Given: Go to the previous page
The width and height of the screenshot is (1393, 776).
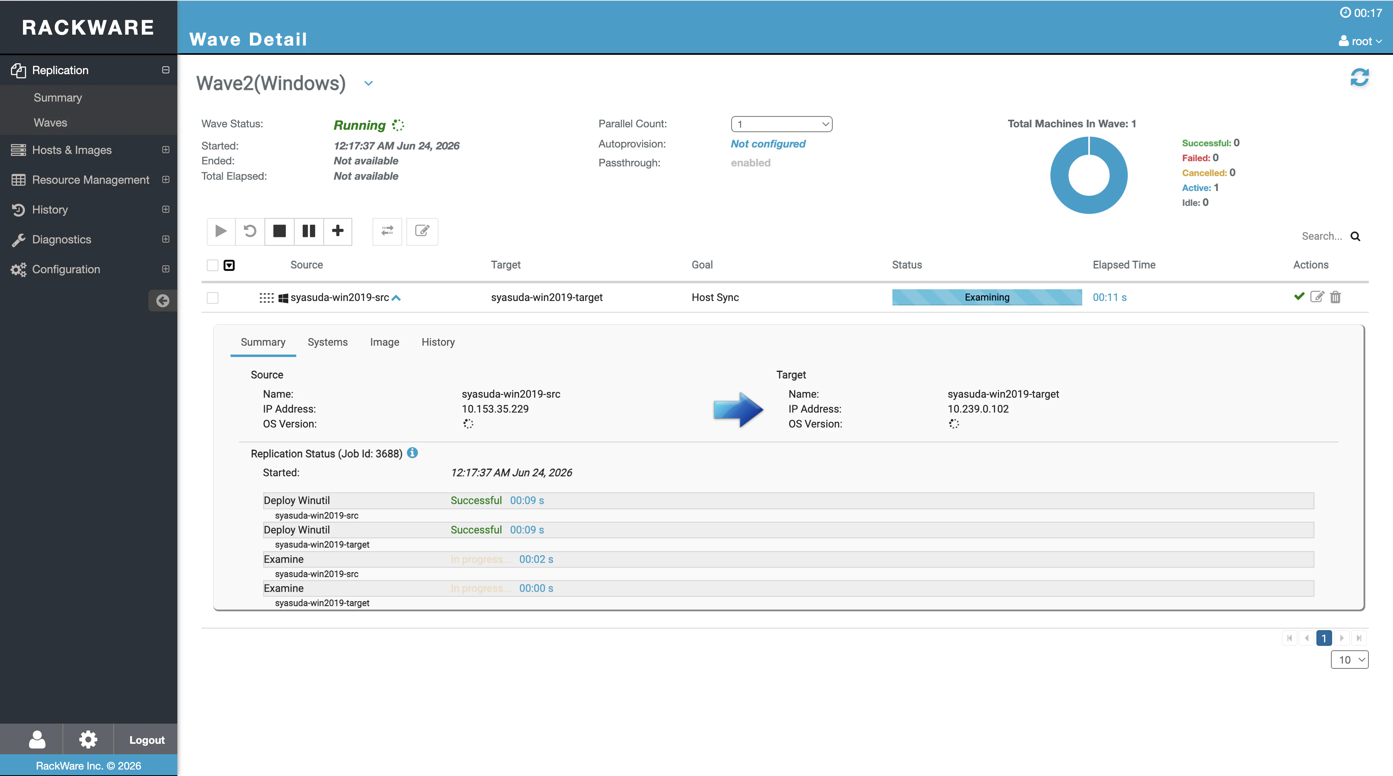Looking at the screenshot, I should 1307,638.
